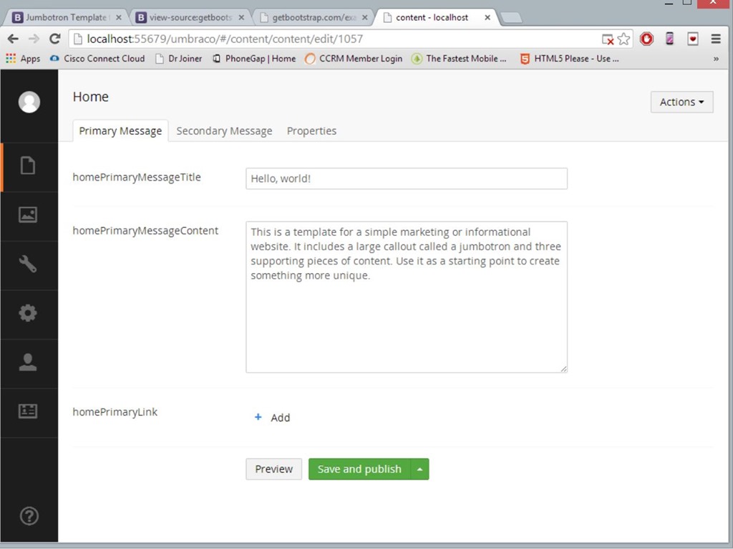Open the Content section in sidebar

click(x=28, y=166)
